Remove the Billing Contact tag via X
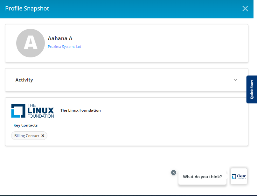The width and height of the screenshot is (257, 196). coord(43,136)
